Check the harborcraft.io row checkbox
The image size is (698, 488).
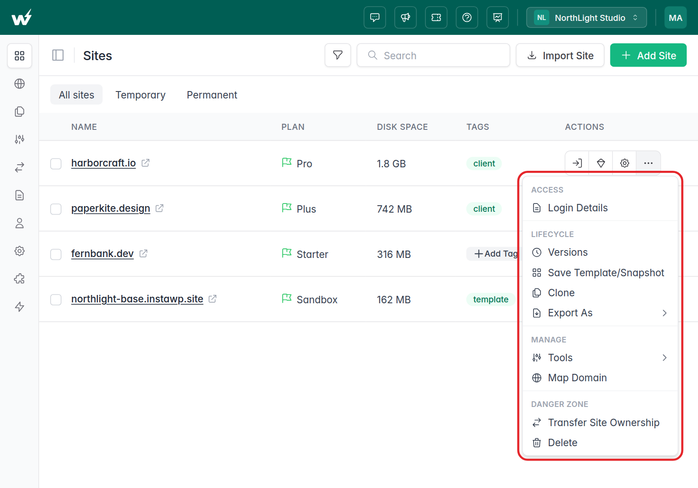tap(56, 164)
